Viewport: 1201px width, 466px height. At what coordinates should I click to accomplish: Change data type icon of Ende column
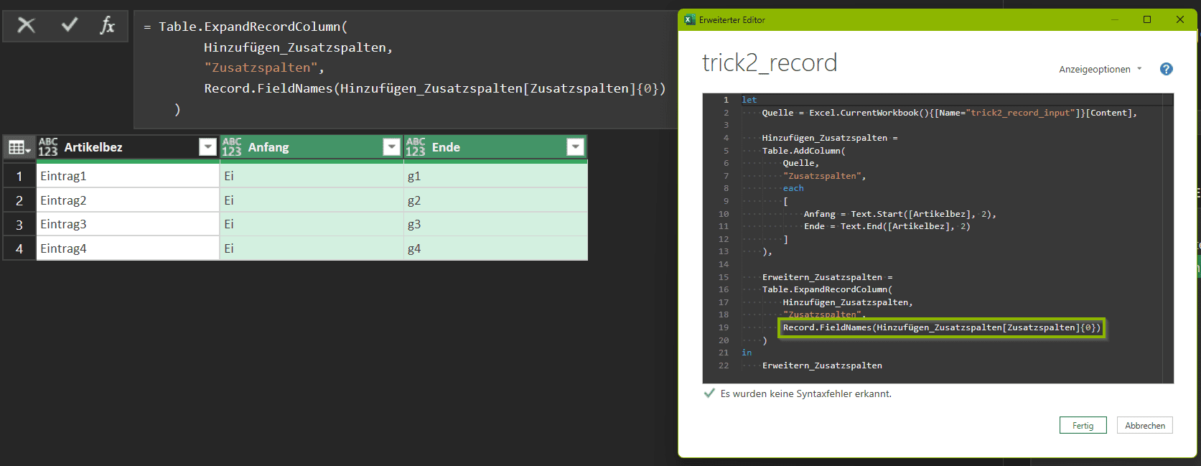click(x=416, y=147)
